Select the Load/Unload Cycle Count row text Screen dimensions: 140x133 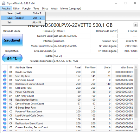[29, 116]
